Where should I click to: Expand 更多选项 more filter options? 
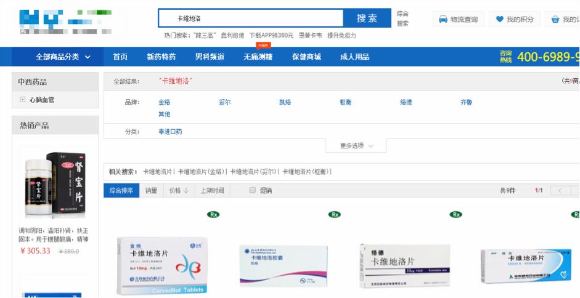[x=356, y=146]
